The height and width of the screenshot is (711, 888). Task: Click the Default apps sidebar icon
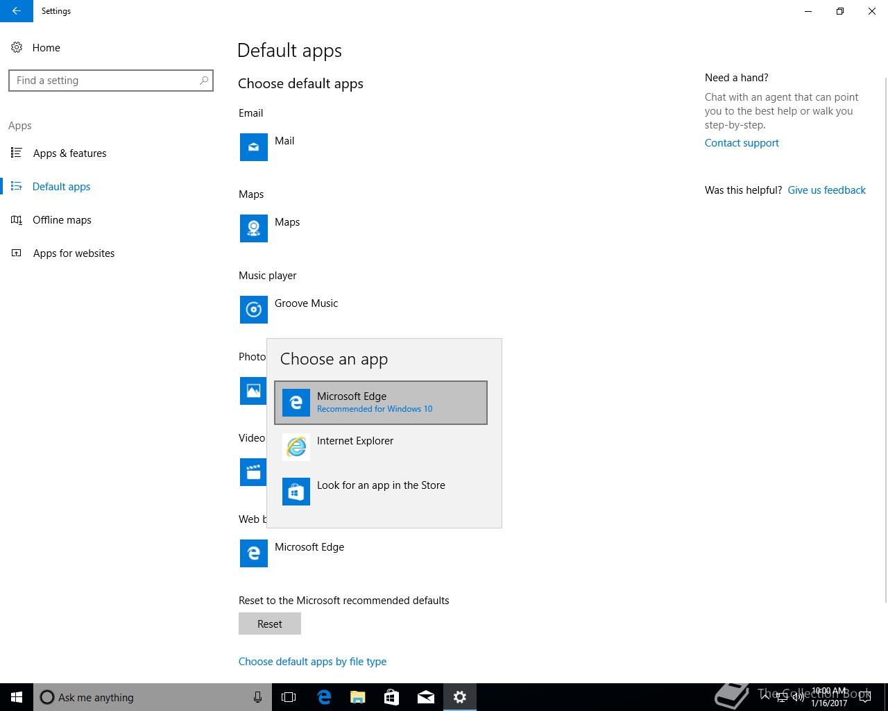pos(17,186)
